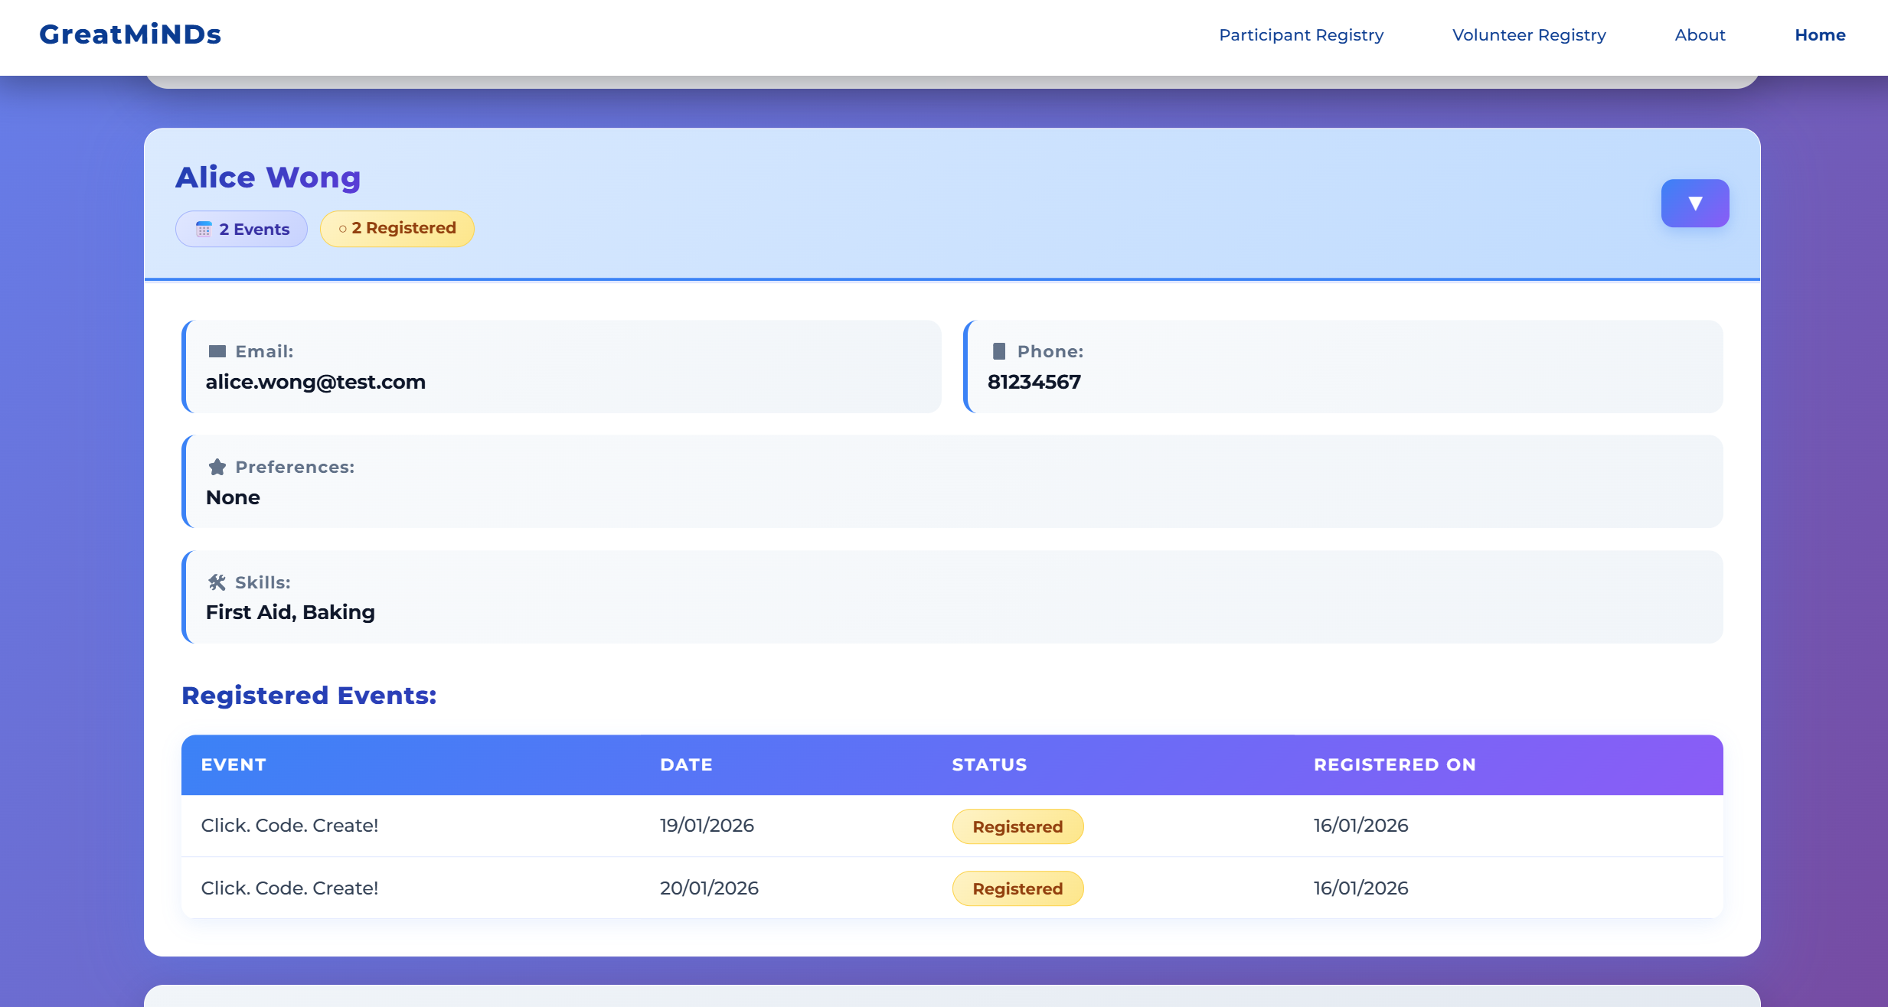Viewport: 1888px width, 1007px height.
Task: Open the Volunteer Registry page
Action: tap(1528, 35)
